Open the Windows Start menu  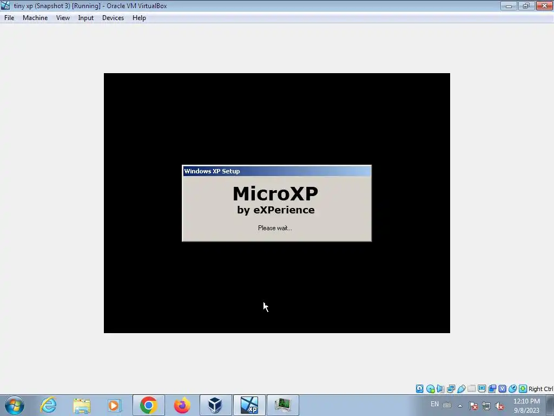[x=15, y=405]
